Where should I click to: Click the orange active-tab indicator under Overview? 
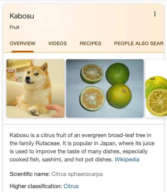pyautogui.click(x=22, y=52)
